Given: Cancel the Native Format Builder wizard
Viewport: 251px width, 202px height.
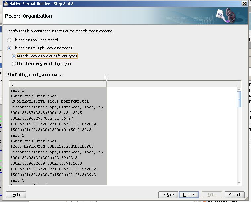Looking at the screenshot, I should (x=234, y=195).
